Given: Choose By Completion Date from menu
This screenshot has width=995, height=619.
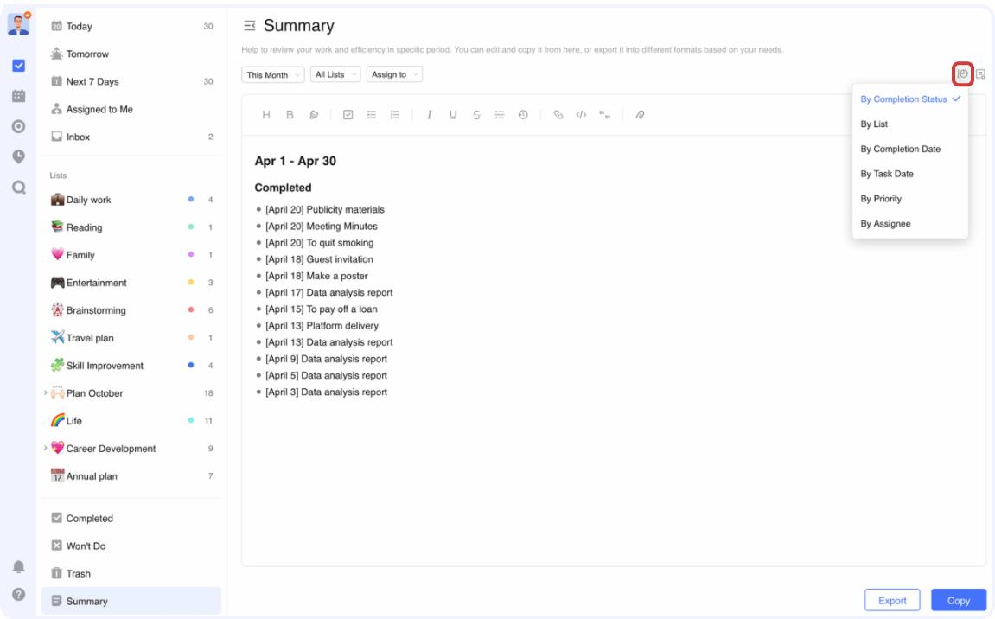Looking at the screenshot, I should click(900, 150).
